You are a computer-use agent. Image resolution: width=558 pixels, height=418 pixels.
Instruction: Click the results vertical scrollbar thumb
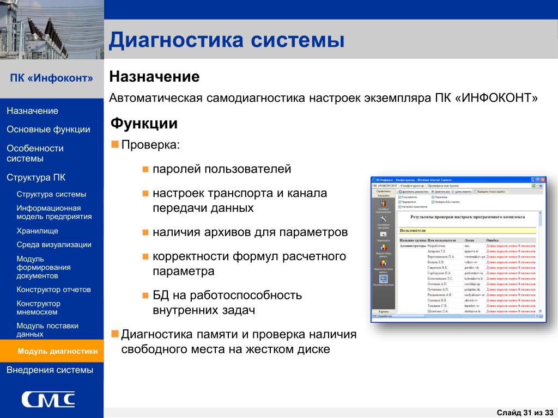540,220
